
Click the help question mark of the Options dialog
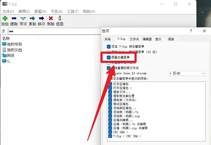click(x=191, y=31)
